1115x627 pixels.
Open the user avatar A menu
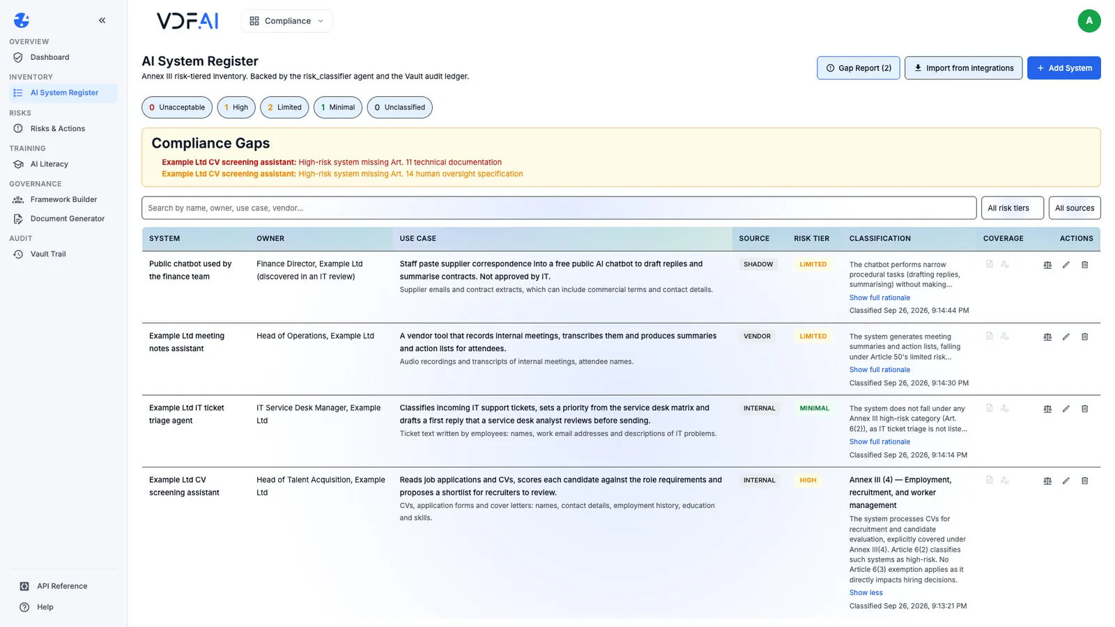1089,21
